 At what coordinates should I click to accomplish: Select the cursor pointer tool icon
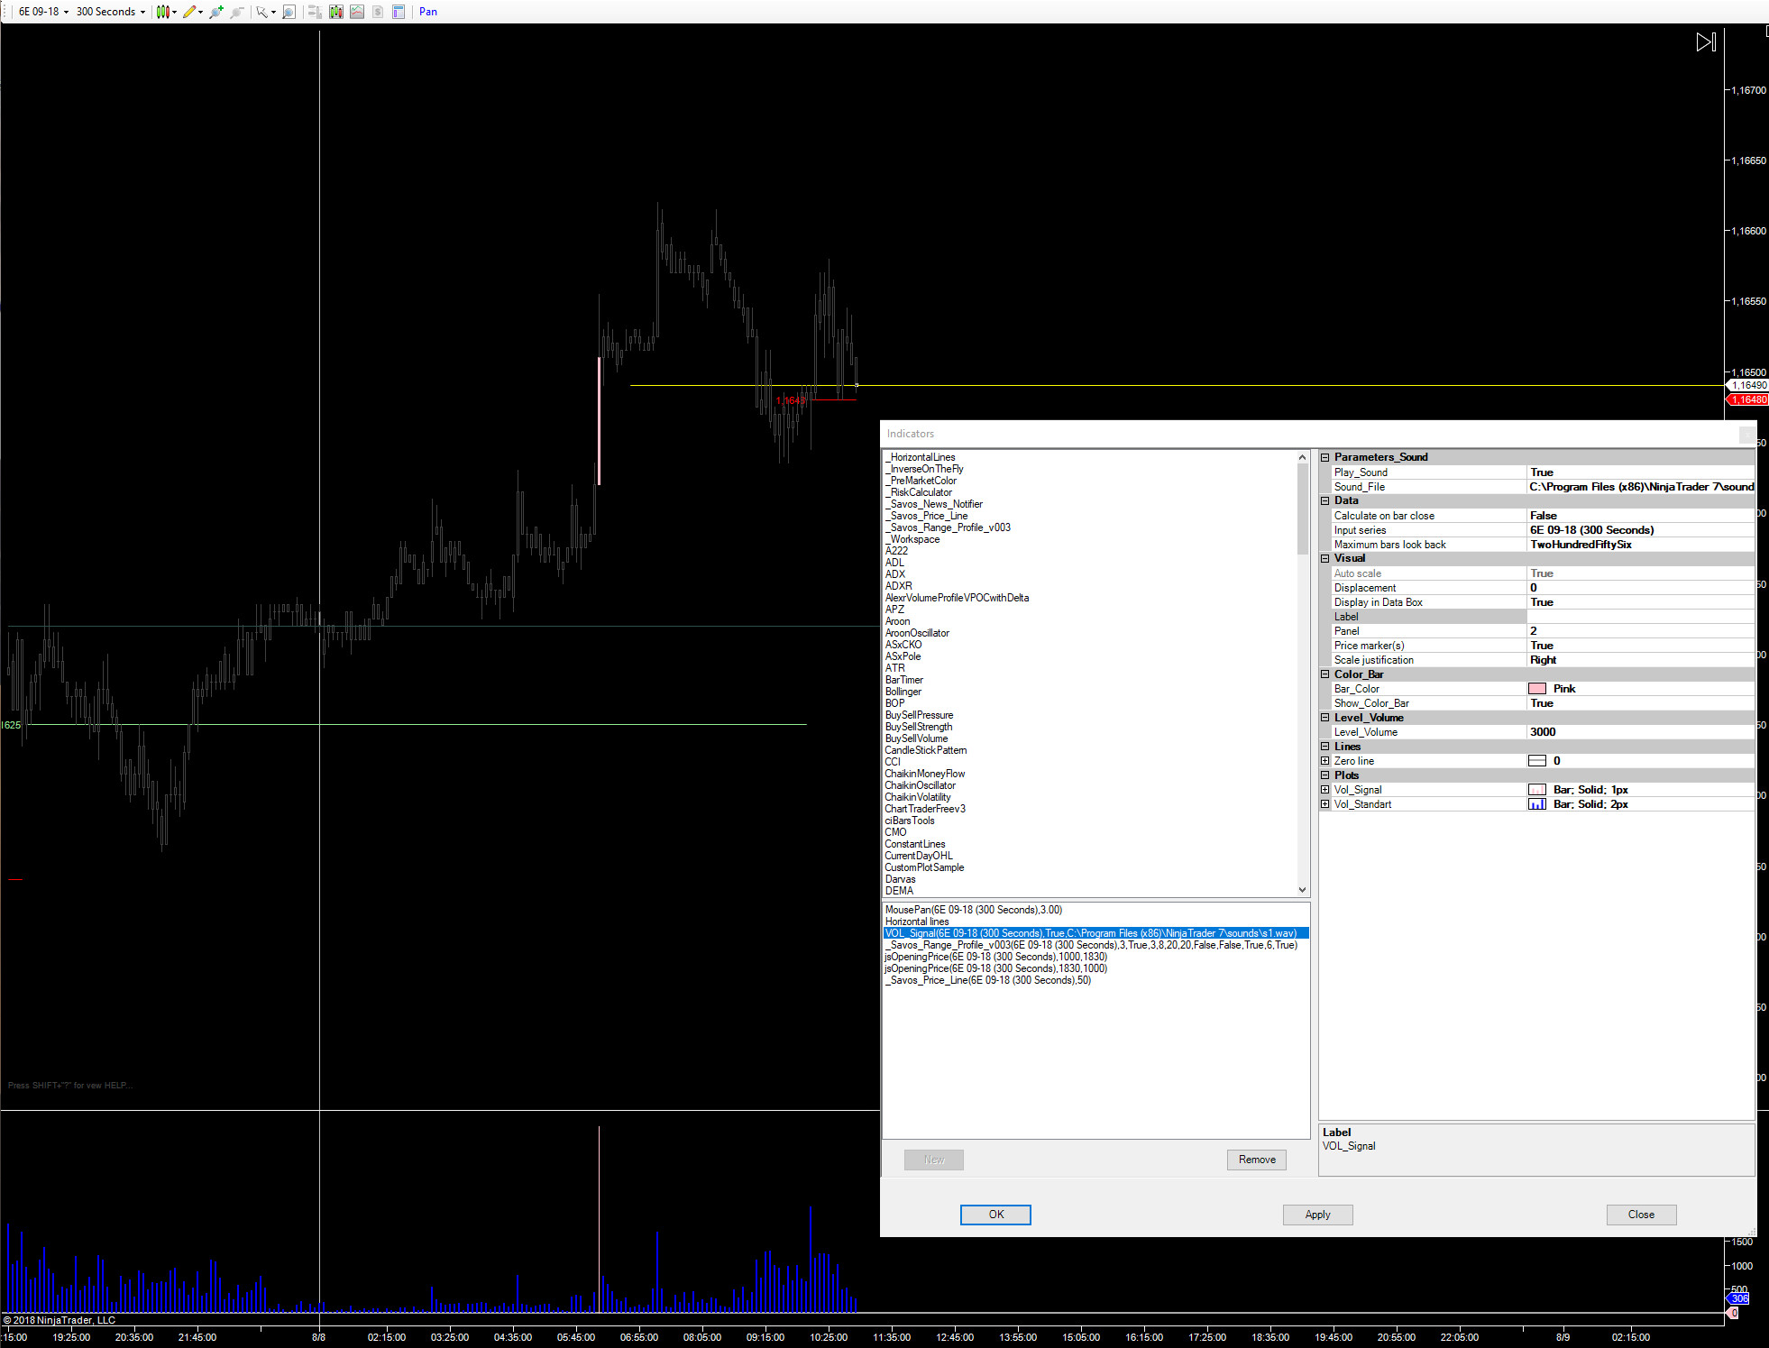click(x=261, y=12)
